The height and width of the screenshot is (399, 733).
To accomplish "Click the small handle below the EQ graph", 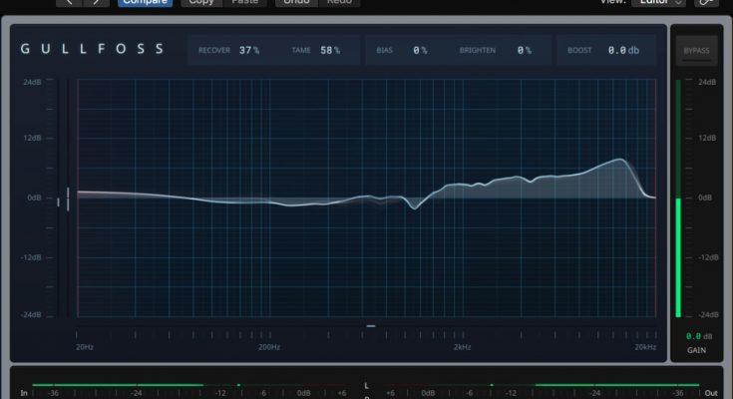I will tap(370, 325).
